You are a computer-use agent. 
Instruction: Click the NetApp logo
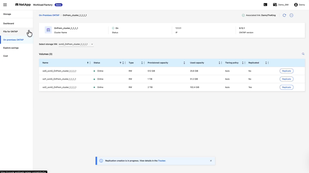[23, 5]
